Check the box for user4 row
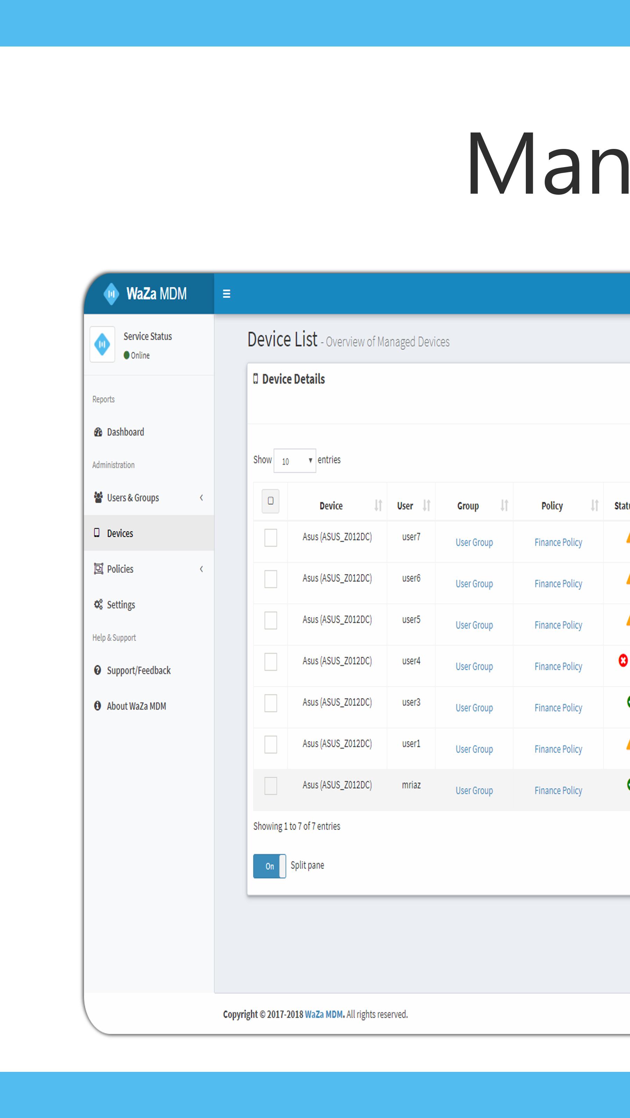Screen dimensions: 630x1118 [x=271, y=661]
